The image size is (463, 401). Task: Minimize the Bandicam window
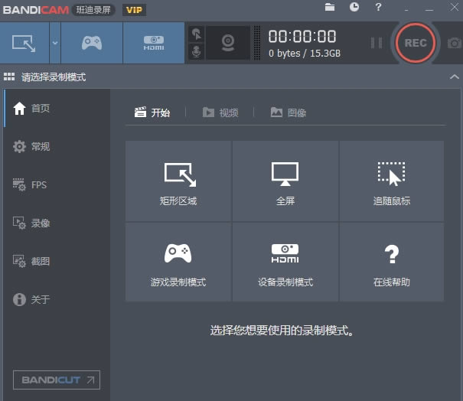429,8
